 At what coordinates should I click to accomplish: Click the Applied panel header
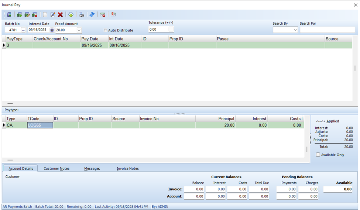(x=328, y=121)
